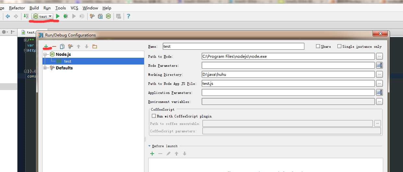
Task: Click the Working Directory field
Action: point(288,75)
